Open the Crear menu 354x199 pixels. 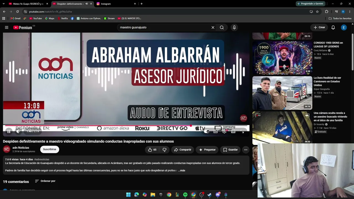pos(319,27)
